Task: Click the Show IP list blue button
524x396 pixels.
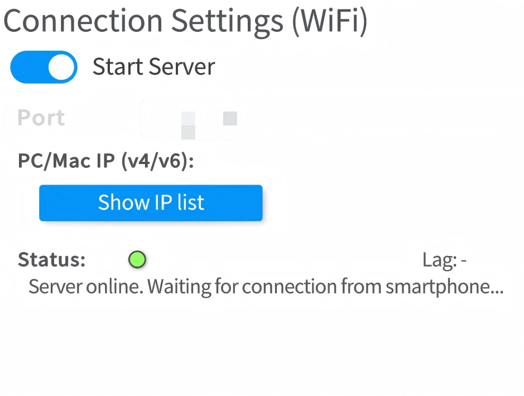Action: [150, 202]
